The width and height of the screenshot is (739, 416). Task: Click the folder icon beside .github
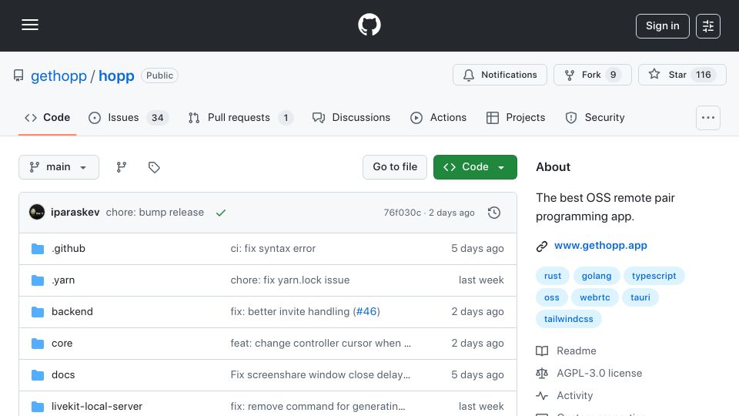pyautogui.click(x=38, y=249)
